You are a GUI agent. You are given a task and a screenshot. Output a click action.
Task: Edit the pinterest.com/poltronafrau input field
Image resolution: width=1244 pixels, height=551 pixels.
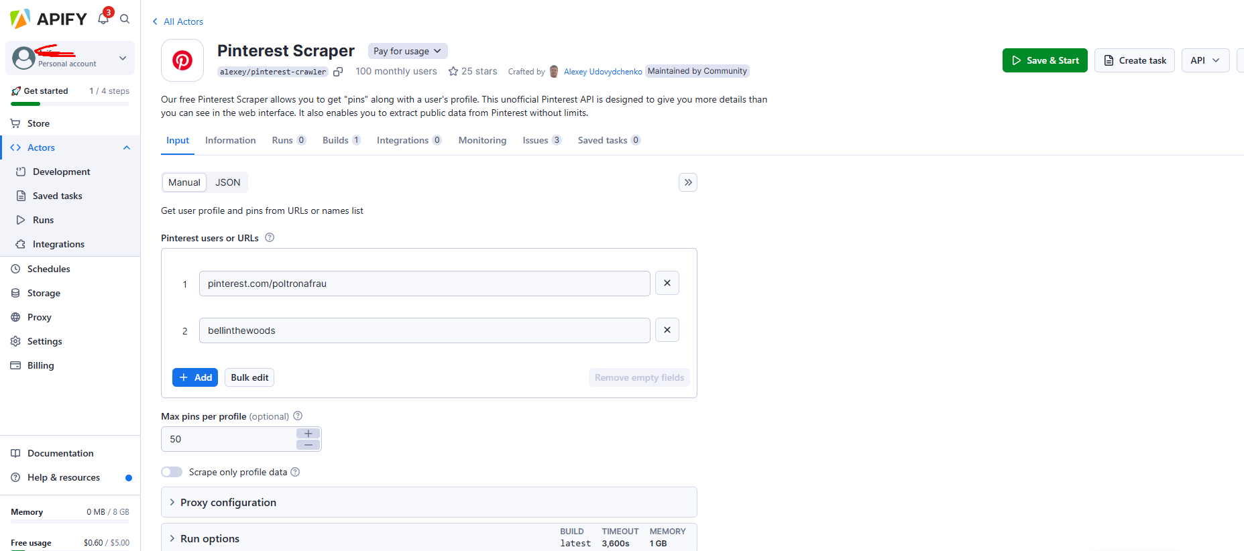pyautogui.click(x=425, y=284)
